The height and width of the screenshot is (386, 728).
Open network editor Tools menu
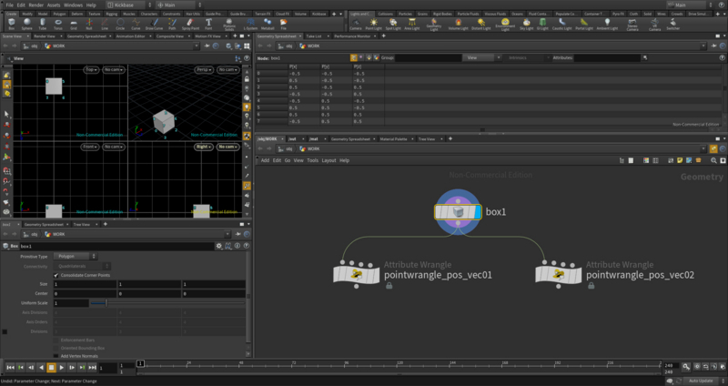312,160
